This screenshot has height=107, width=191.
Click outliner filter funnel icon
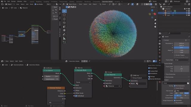tap(185, 4)
